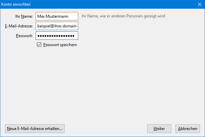The width and height of the screenshot is (205, 137).
Task: Click the 'beispiel@ihre-domain' text in the email field
Action: tap(57, 26)
